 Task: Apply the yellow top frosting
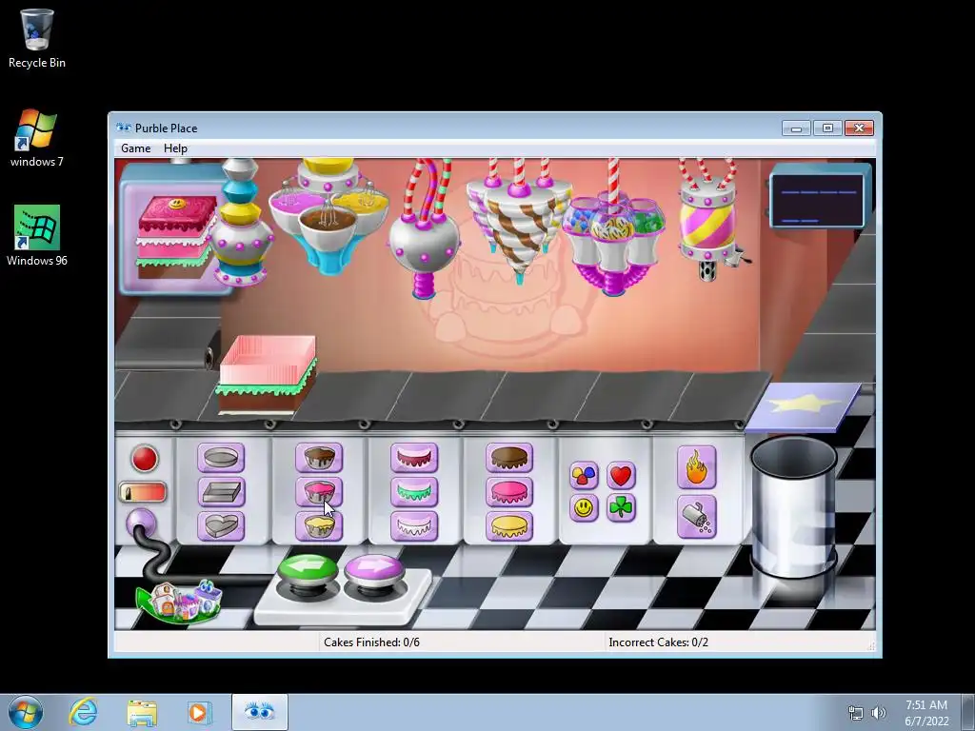[509, 525]
